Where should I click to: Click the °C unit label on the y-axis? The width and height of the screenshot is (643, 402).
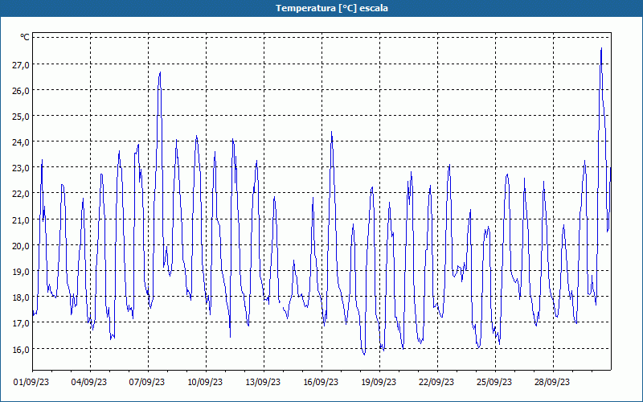coord(25,37)
